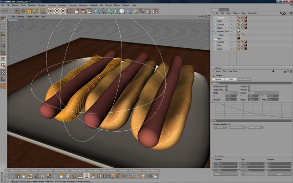Select the Rotate tool in top toolbar

36,11
